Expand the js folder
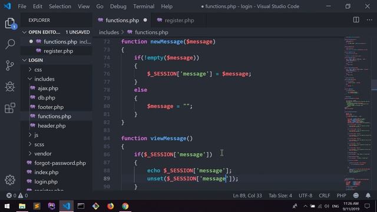The height and width of the screenshot is (212, 377). click(30, 135)
